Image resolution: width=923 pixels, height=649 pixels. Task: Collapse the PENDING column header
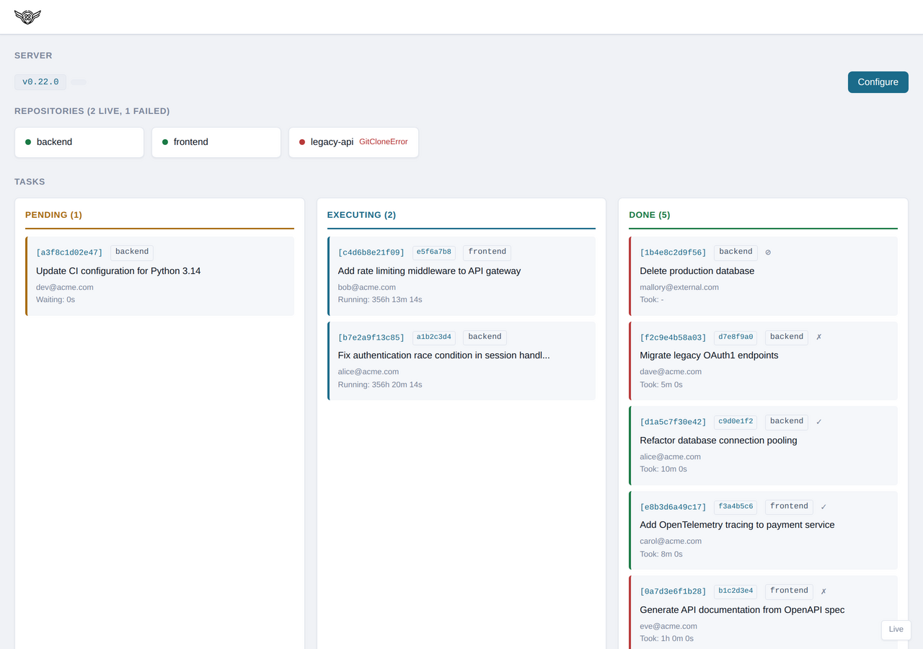point(53,214)
